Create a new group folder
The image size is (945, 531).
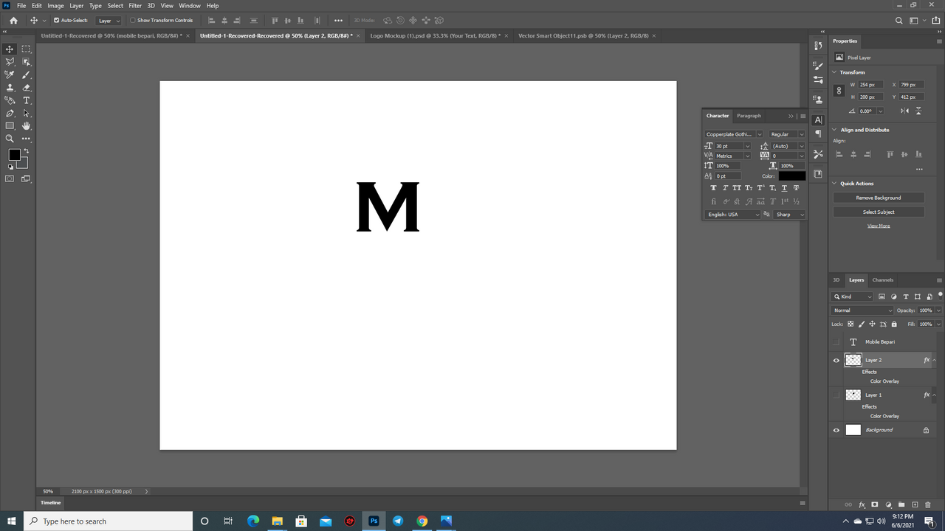coord(901,504)
